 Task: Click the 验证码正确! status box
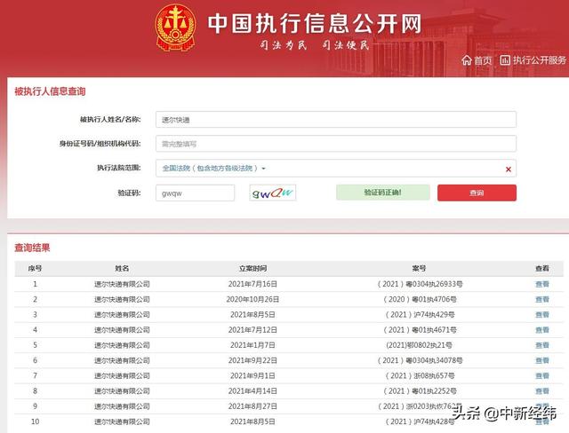point(383,193)
